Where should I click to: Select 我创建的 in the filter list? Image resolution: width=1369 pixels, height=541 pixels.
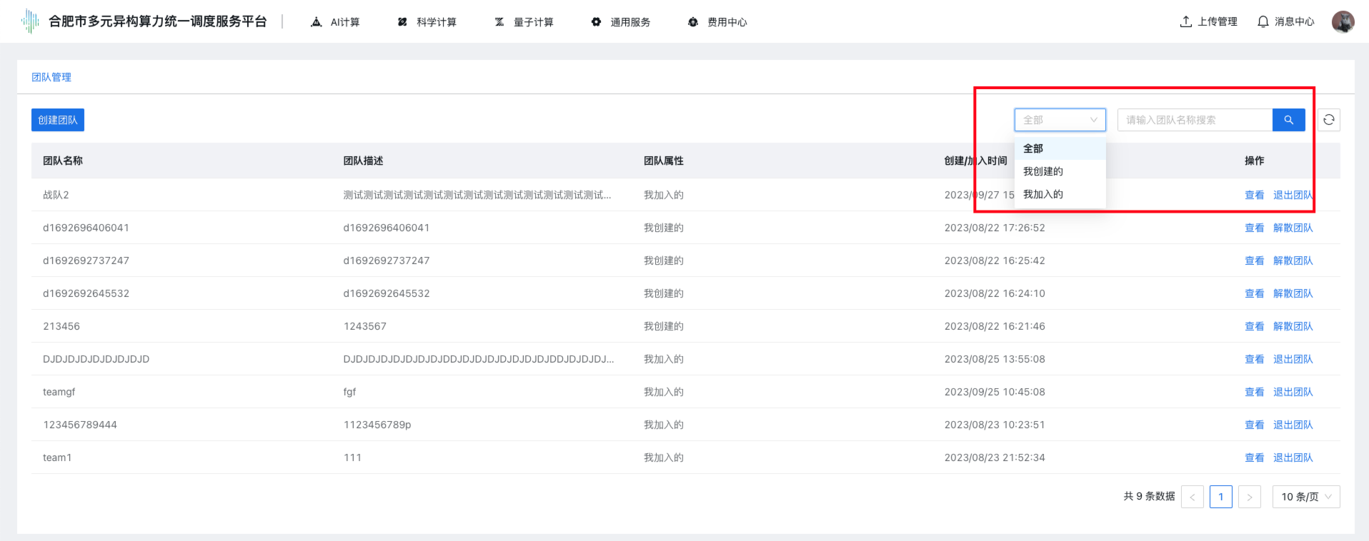point(1043,171)
